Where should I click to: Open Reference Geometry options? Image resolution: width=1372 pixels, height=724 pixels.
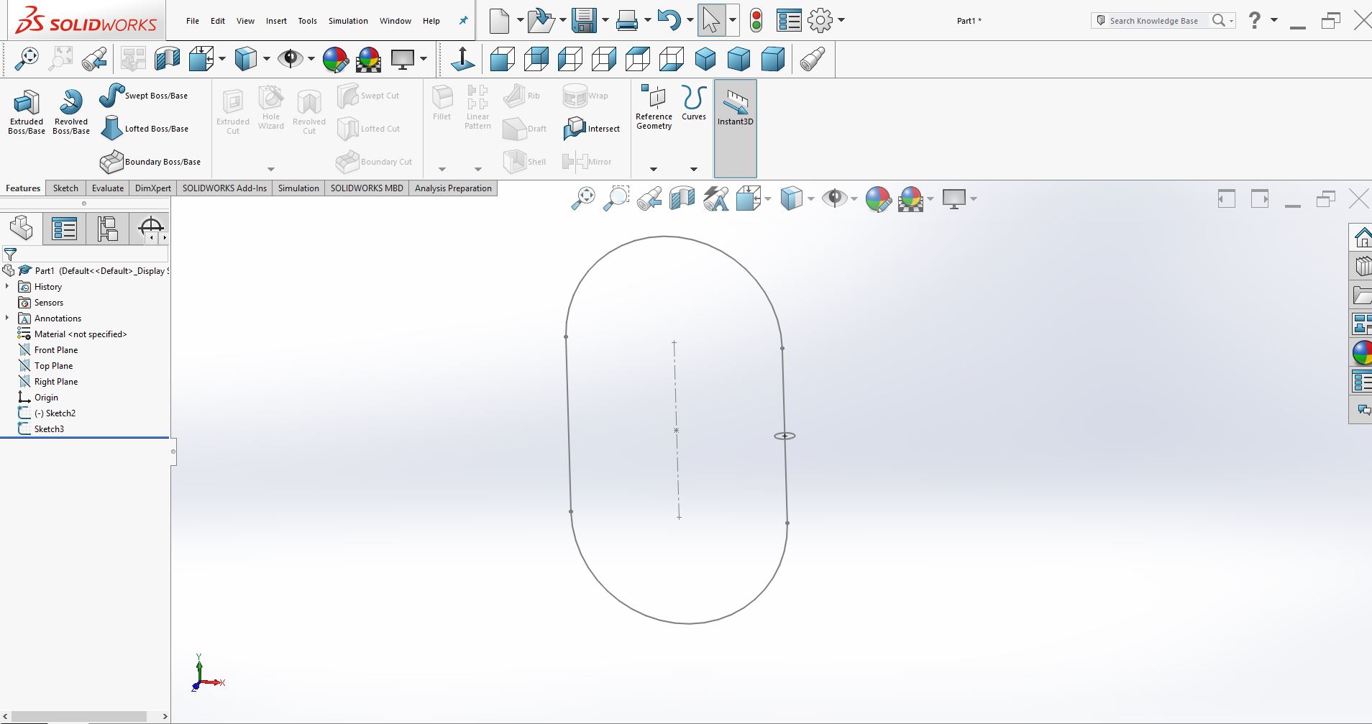[x=654, y=108]
